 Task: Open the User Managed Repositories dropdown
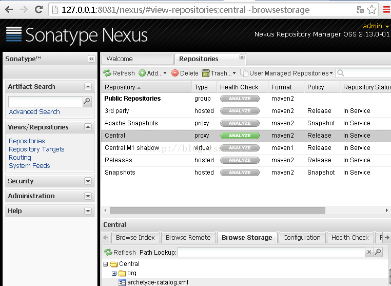point(287,73)
